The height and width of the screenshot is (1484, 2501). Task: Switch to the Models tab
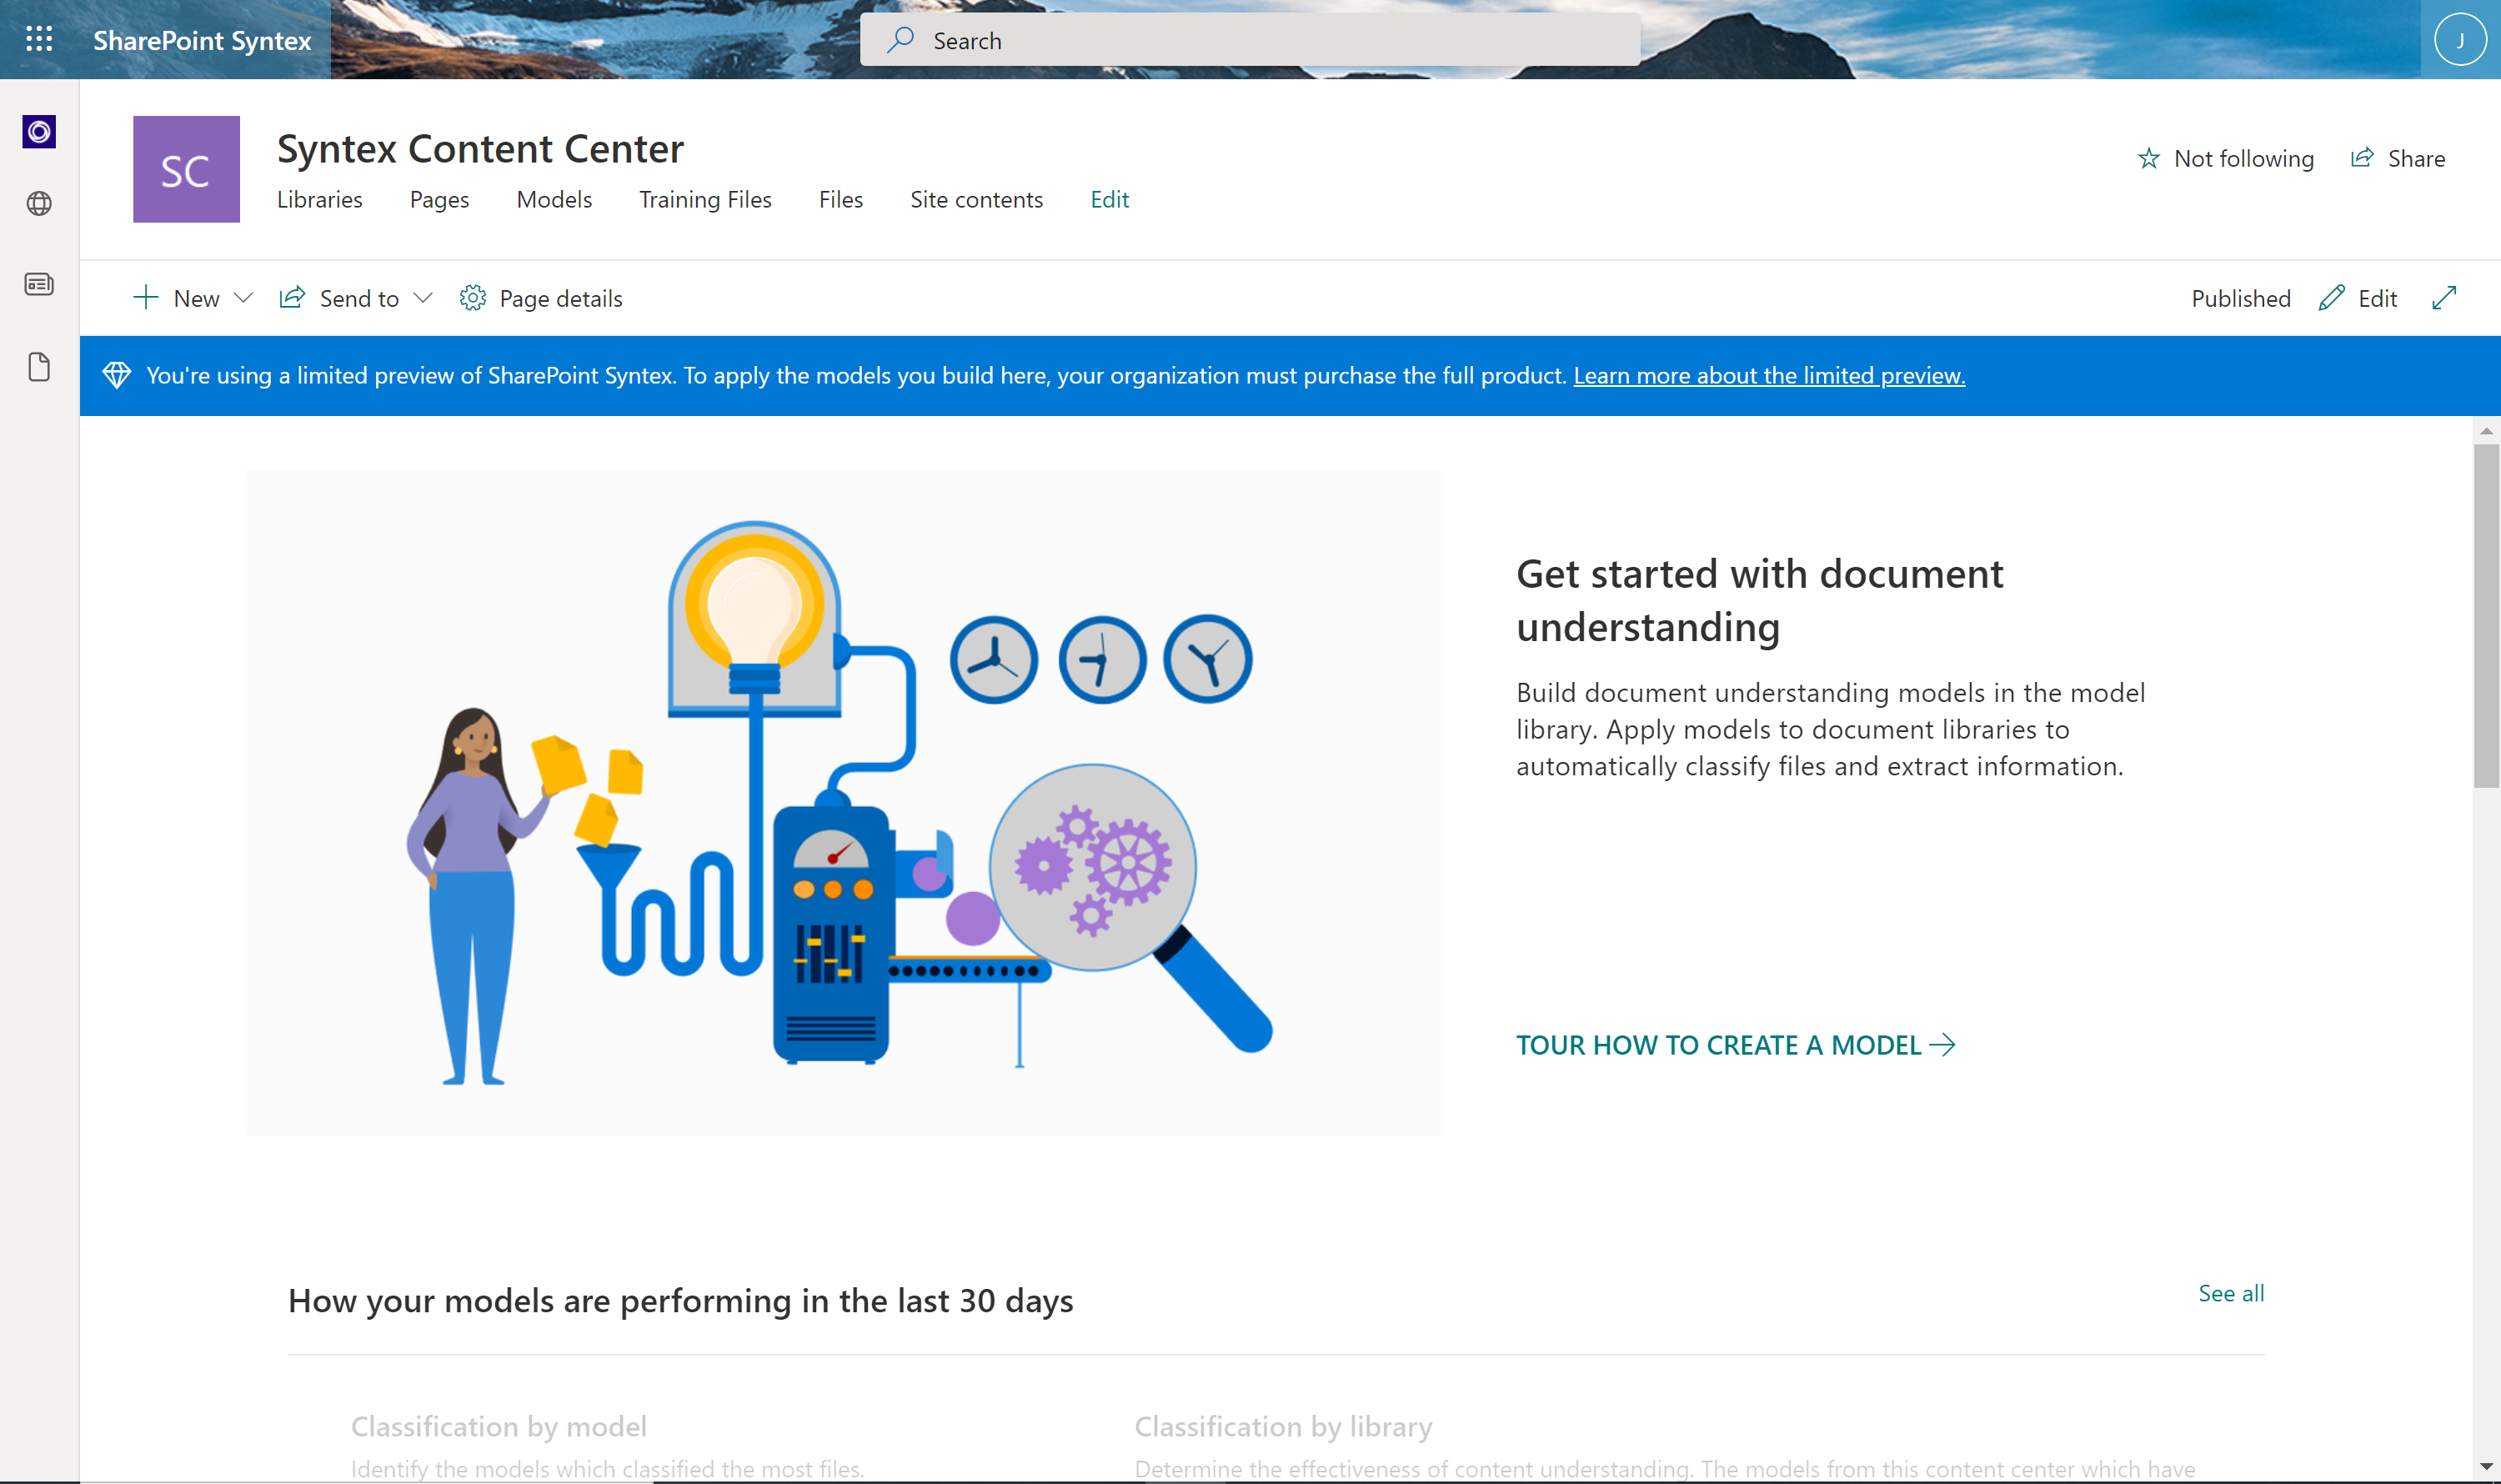tap(554, 199)
